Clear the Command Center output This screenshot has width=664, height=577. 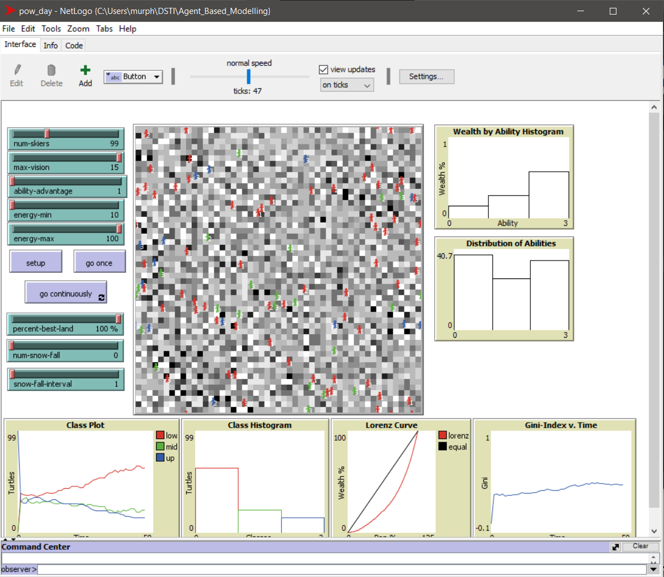640,546
